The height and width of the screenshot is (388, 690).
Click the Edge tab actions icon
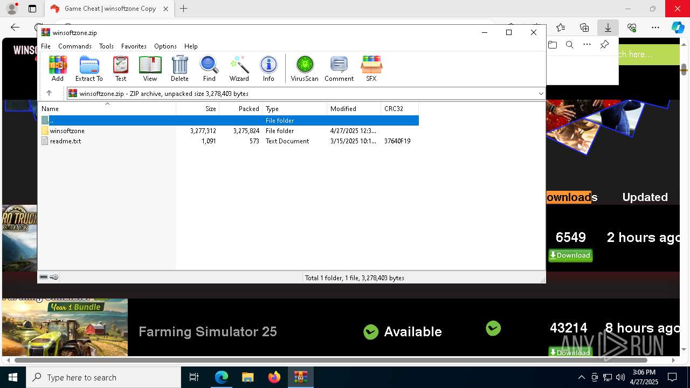(x=32, y=9)
